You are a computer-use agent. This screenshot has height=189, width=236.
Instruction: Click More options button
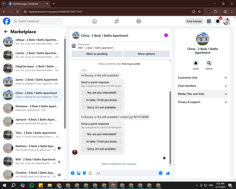coord(146,54)
